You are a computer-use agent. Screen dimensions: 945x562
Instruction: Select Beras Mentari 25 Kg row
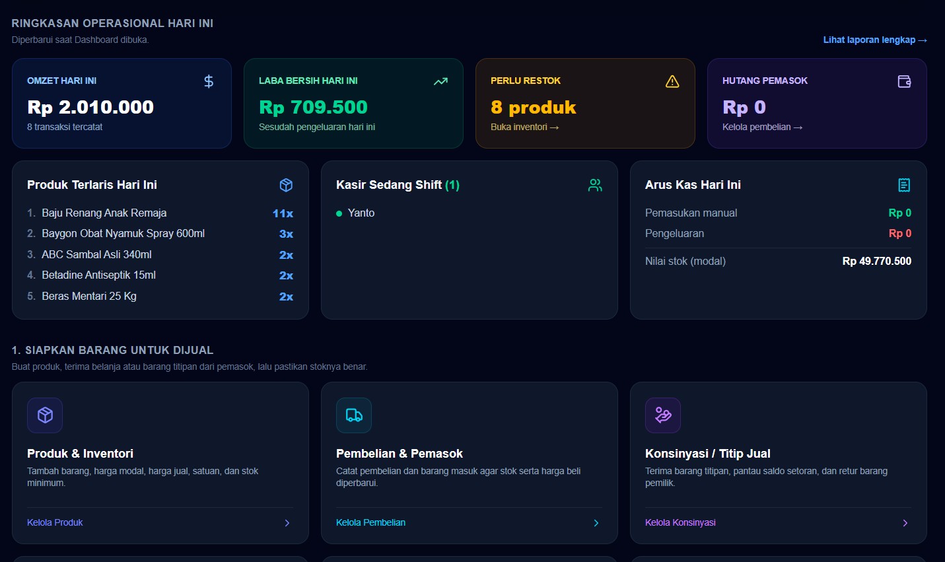click(x=160, y=296)
